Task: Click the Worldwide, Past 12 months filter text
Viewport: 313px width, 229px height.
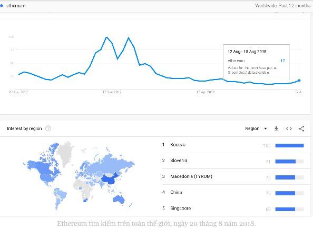Action: 282,6
